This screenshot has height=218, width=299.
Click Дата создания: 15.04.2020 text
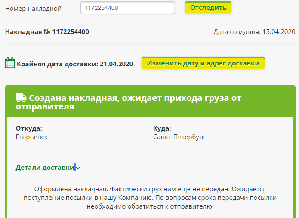point(254,32)
